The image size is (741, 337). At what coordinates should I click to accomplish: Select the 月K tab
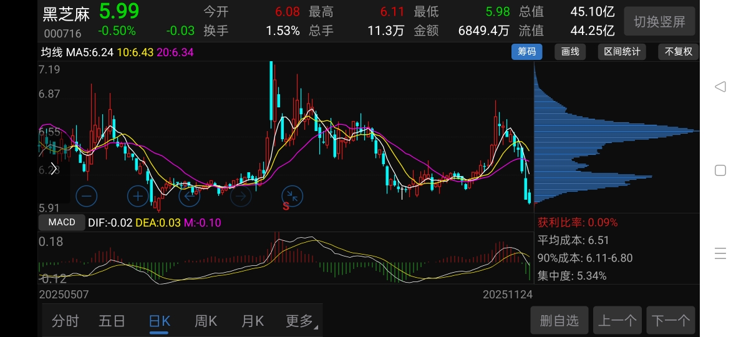coord(253,321)
